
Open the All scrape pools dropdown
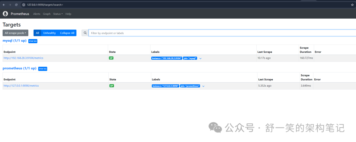coord(15,33)
